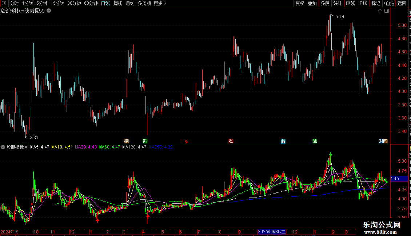The height and width of the screenshot is (236, 411).
Task: Click the 榜 event marker icon
Action: click(126, 141)
